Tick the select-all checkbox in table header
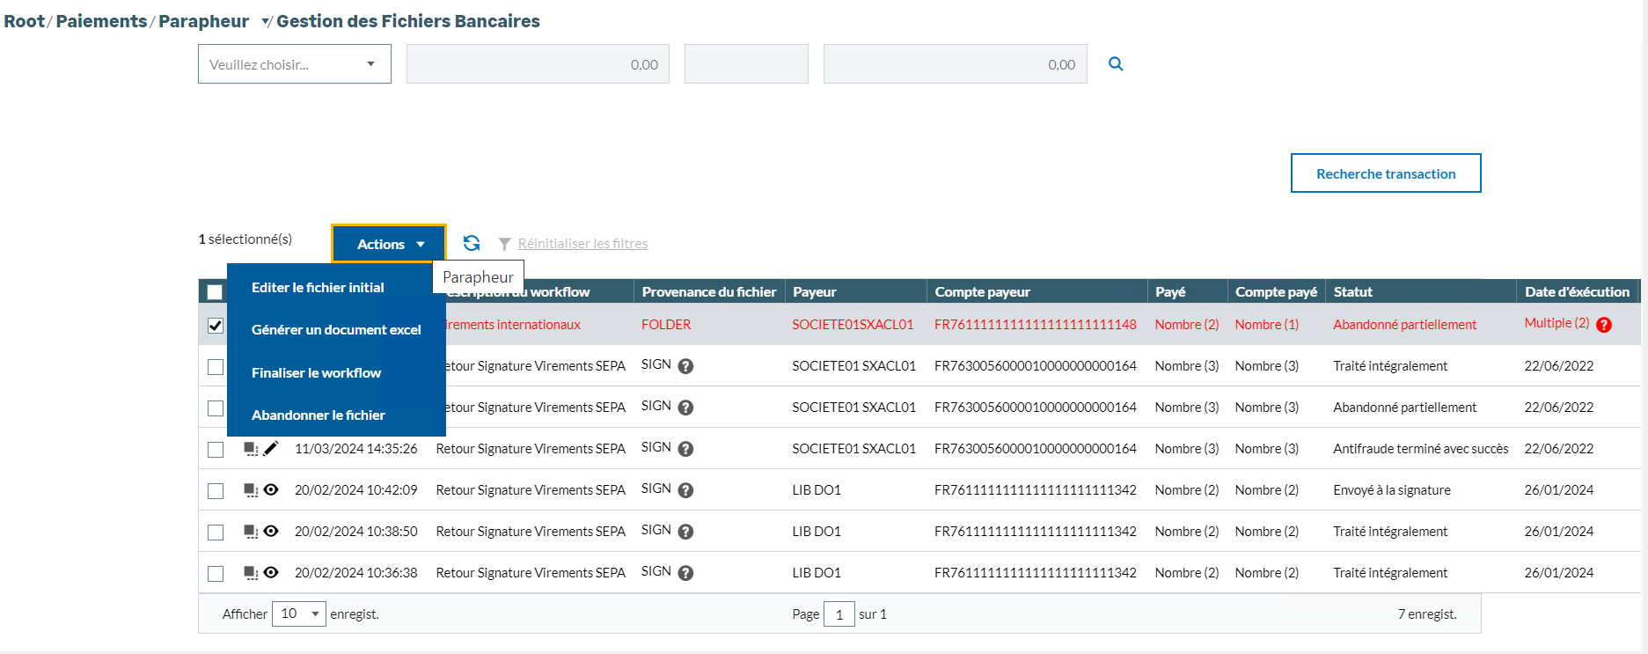This screenshot has height=654, width=1648. click(x=215, y=292)
